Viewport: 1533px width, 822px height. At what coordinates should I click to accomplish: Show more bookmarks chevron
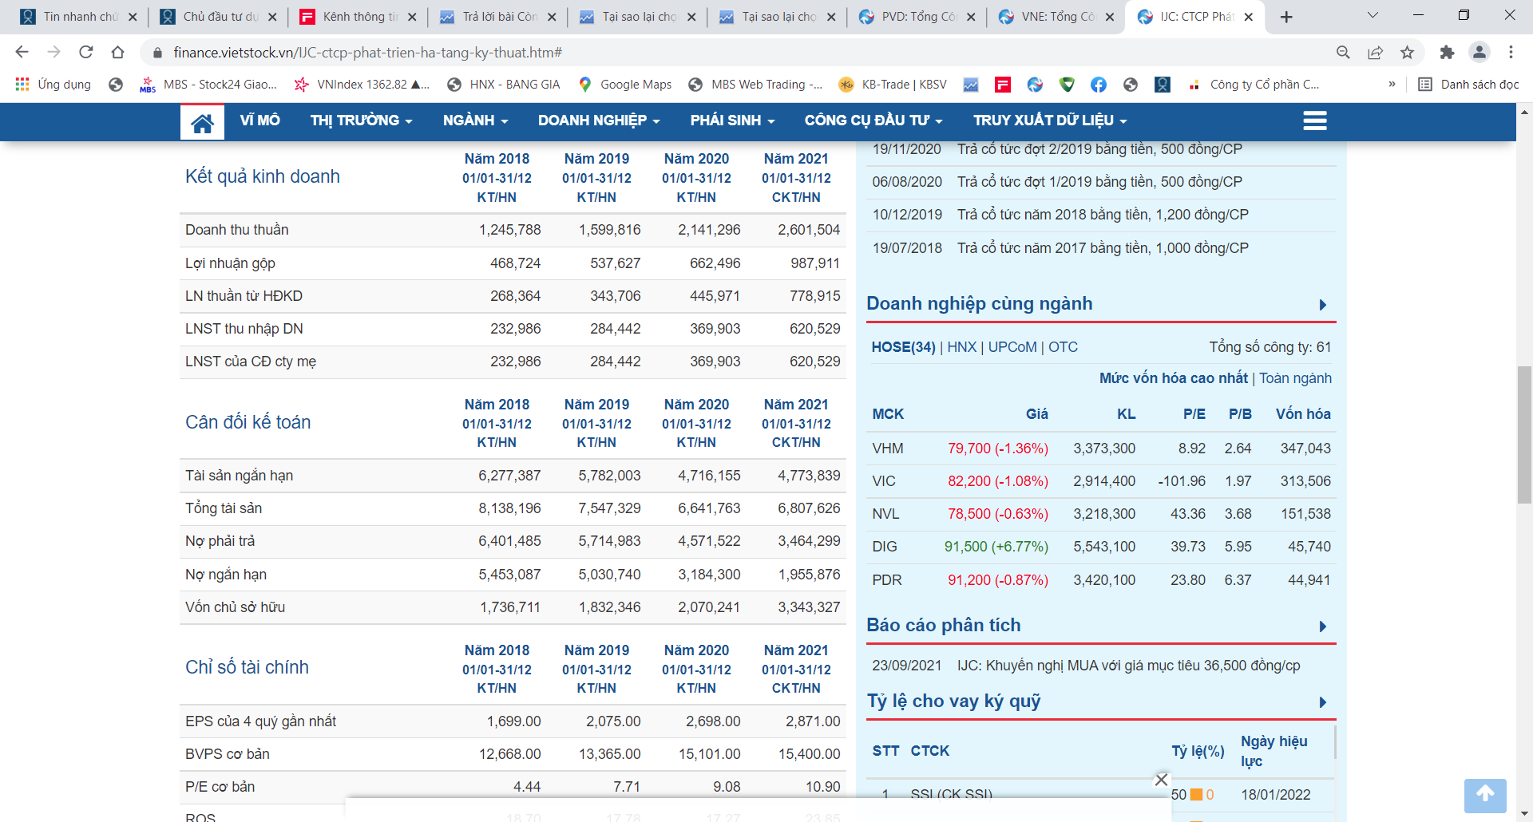[1392, 84]
